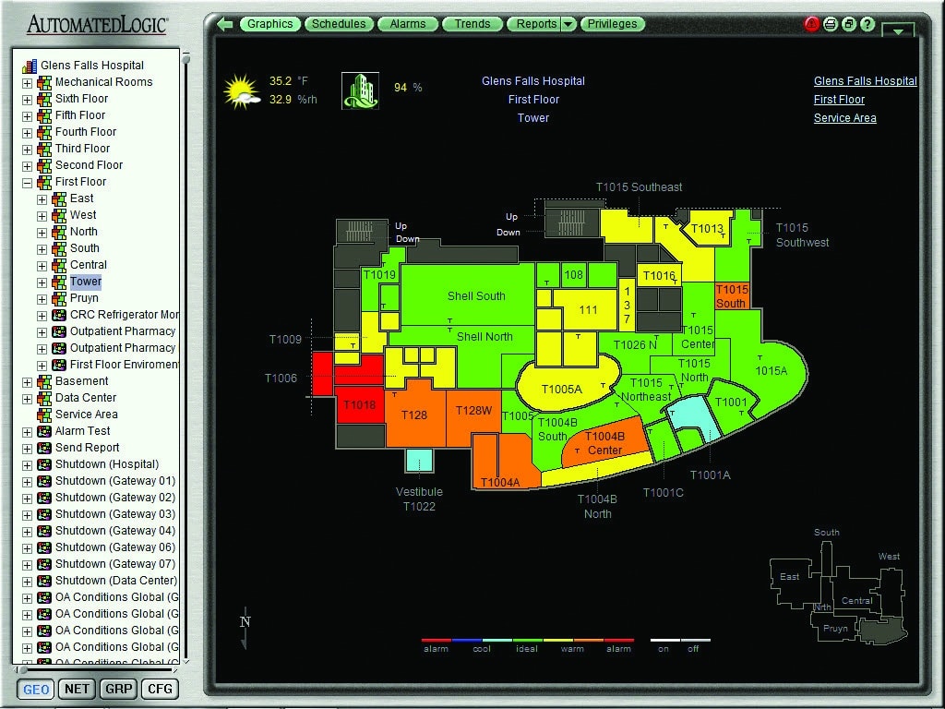Click the window copy icon beside print
The width and height of the screenshot is (945, 709).
coord(849,24)
